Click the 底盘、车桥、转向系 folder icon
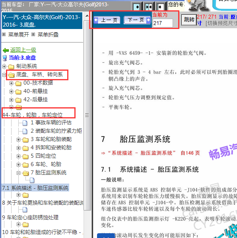Screen dimensions: 237x238 (x=11, y=75)
